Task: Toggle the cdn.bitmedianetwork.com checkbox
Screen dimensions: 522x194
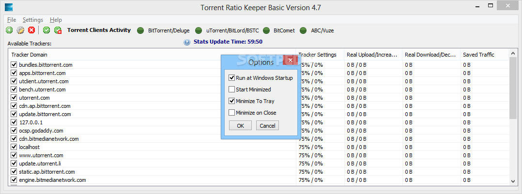Action: (14, 139)
